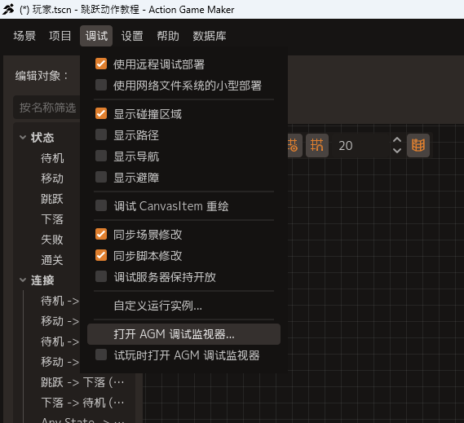Open the 场景 menu

click(x=24, y=36)
